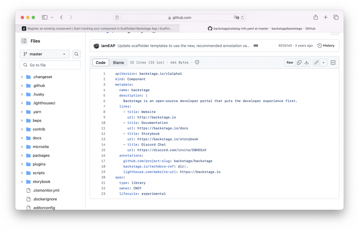Click the iamEAP author avatar
Screen dimensions: 359x230
(x=96, y=46)
